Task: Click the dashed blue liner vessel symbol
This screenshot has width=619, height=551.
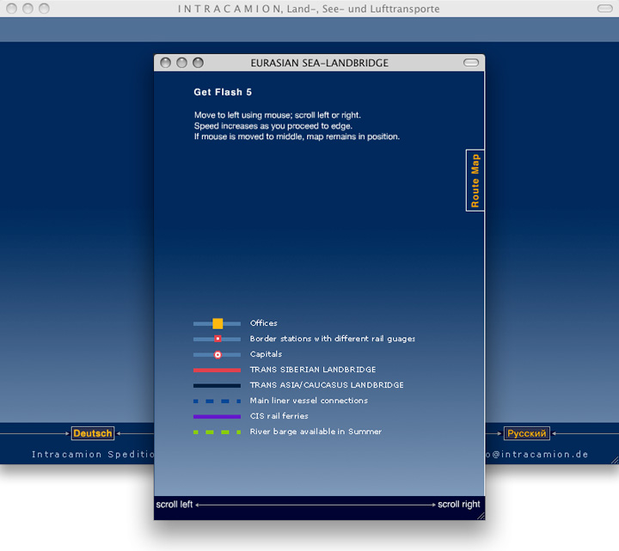Action: point(217,401)
